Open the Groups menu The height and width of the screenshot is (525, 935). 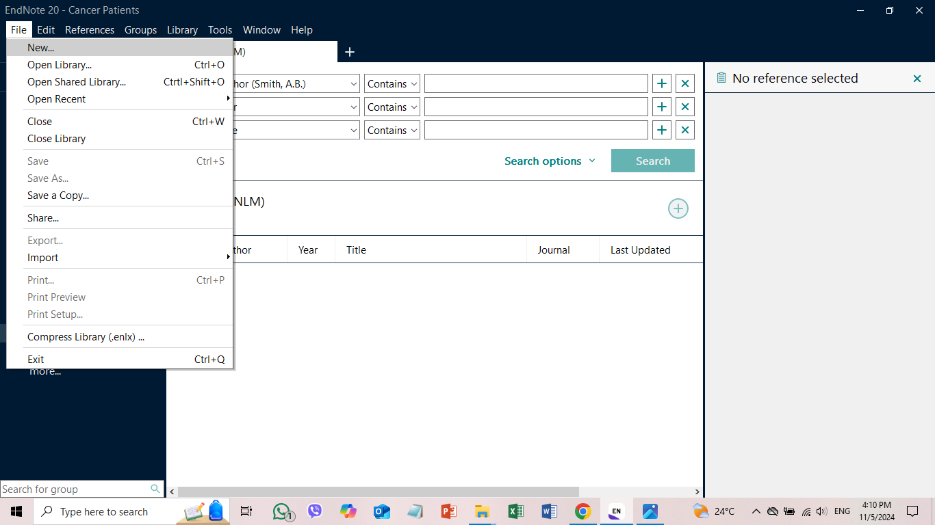140,30
